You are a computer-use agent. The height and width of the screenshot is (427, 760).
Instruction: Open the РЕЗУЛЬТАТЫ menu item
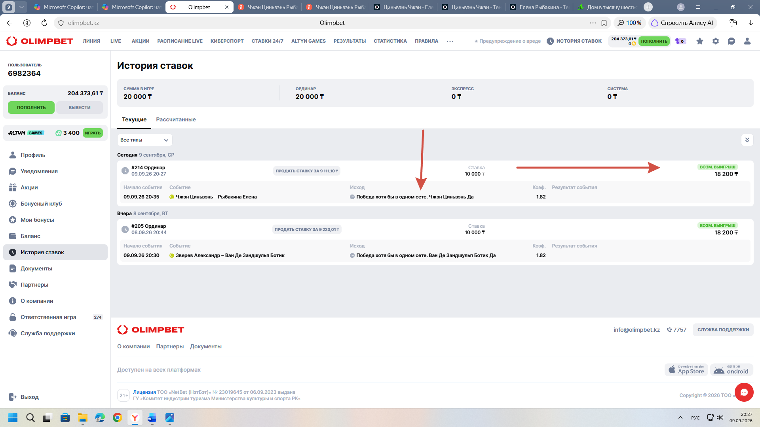350,41
